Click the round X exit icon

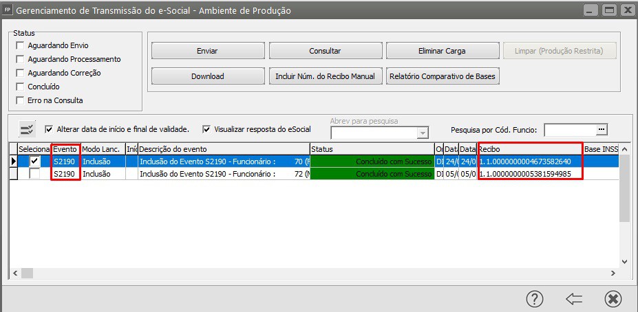613,300
